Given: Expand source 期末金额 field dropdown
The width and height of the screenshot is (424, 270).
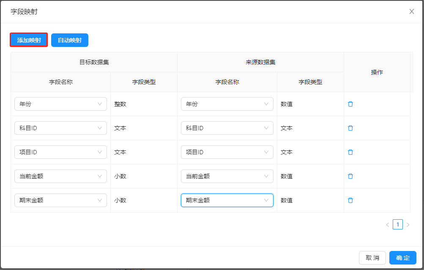Looking at the screenshot, I should click(x=227, y=200).
